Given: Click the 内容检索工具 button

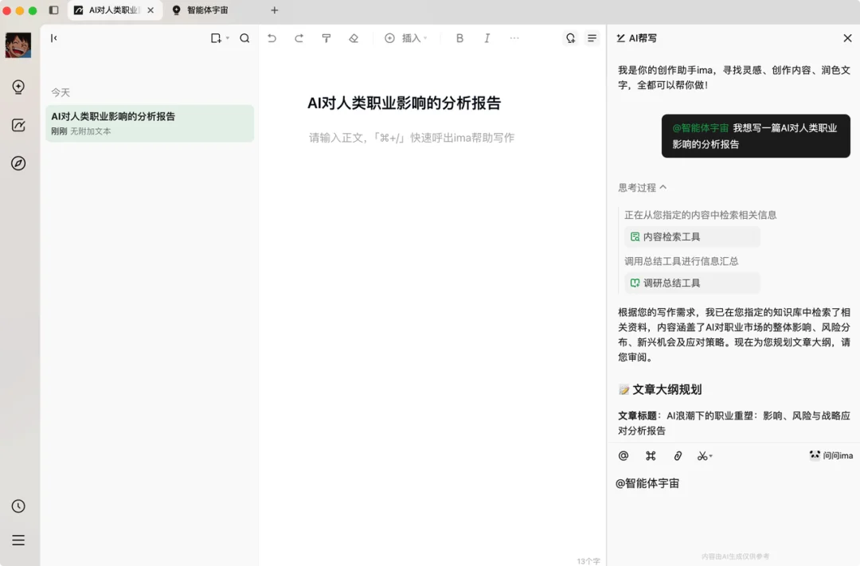Looking at the screenshot, I should [x=692, y=236].
